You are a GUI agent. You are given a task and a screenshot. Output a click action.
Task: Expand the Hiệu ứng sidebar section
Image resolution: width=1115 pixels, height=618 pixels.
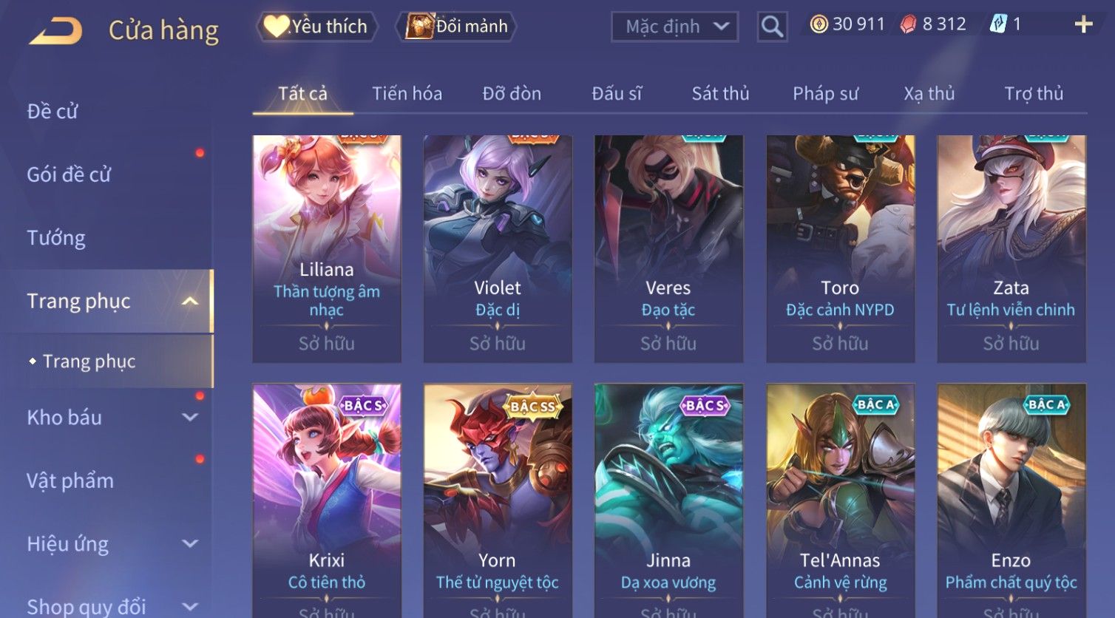[x=190, y=543]
